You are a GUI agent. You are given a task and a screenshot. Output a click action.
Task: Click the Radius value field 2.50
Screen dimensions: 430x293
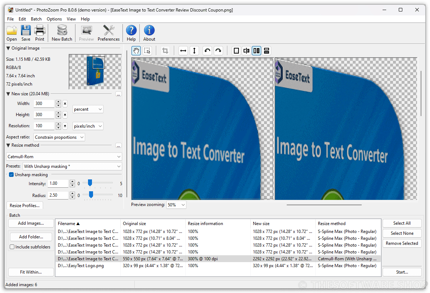(58, 195)
